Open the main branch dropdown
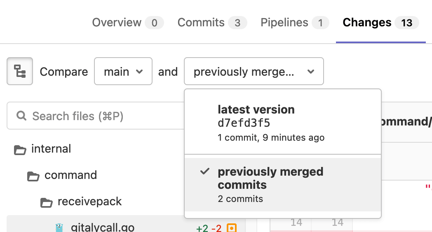 (123, 72)
